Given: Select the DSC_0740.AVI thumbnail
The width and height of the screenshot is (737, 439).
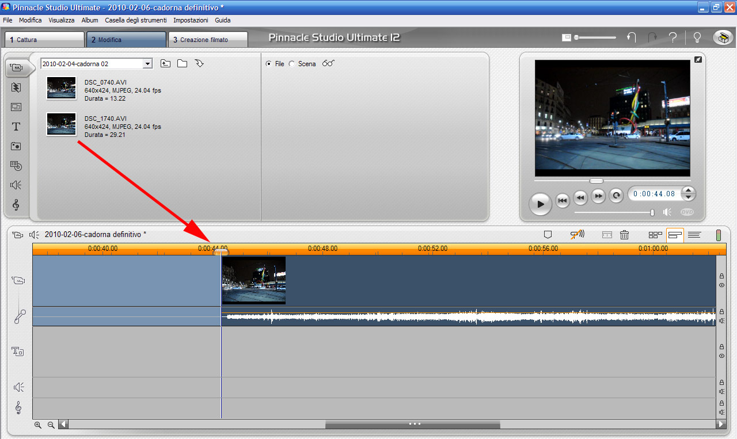Looking at the screenshot, I should (61, 88).
